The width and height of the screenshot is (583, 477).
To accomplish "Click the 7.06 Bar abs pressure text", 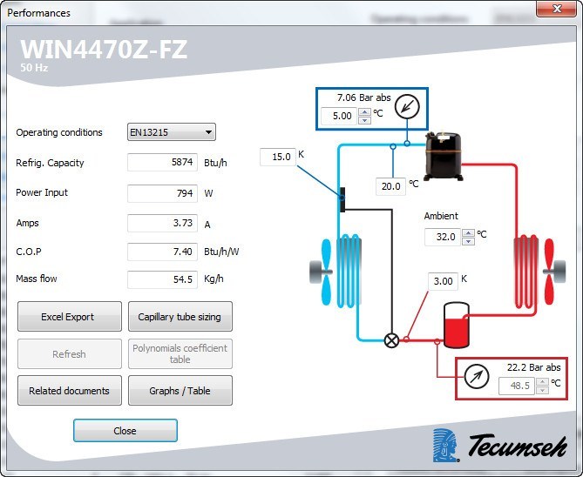I will 363,97.
